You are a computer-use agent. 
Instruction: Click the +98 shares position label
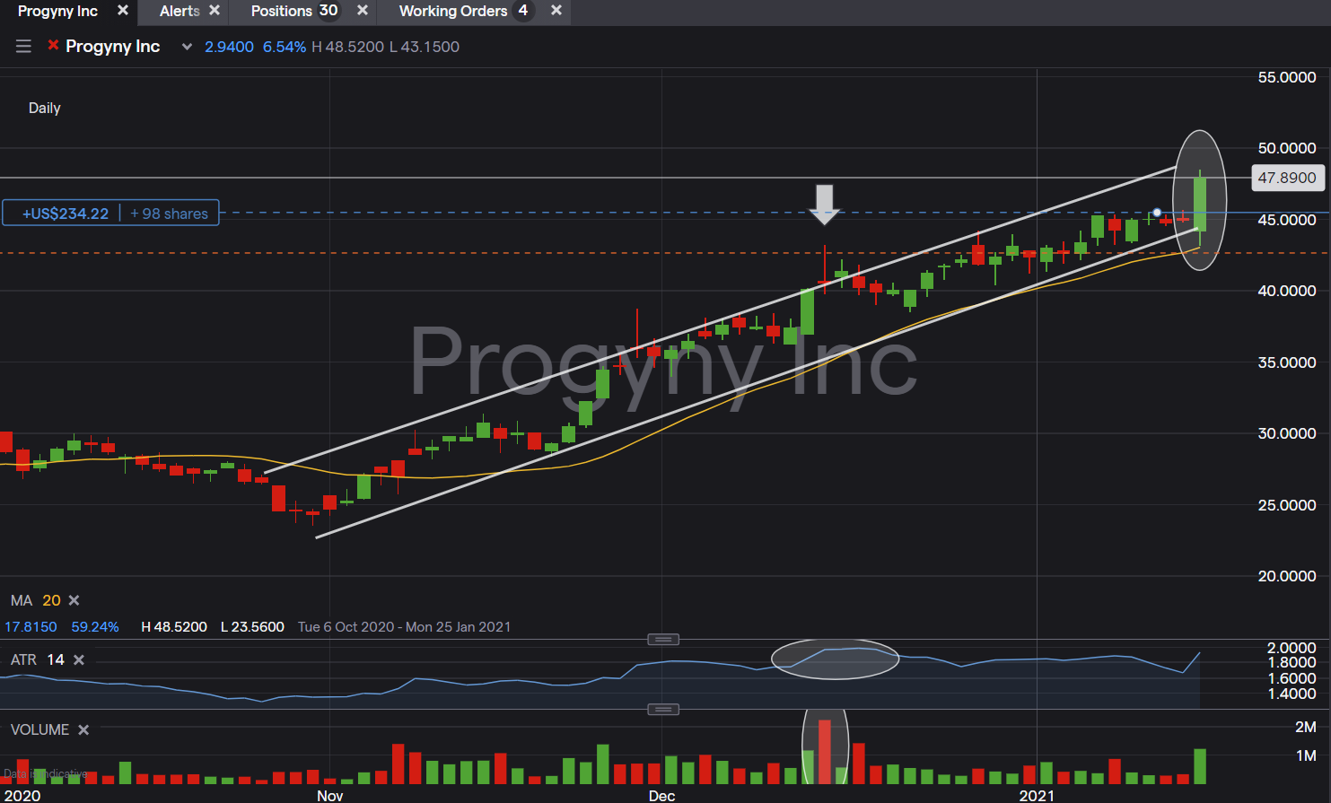point(169,214)
